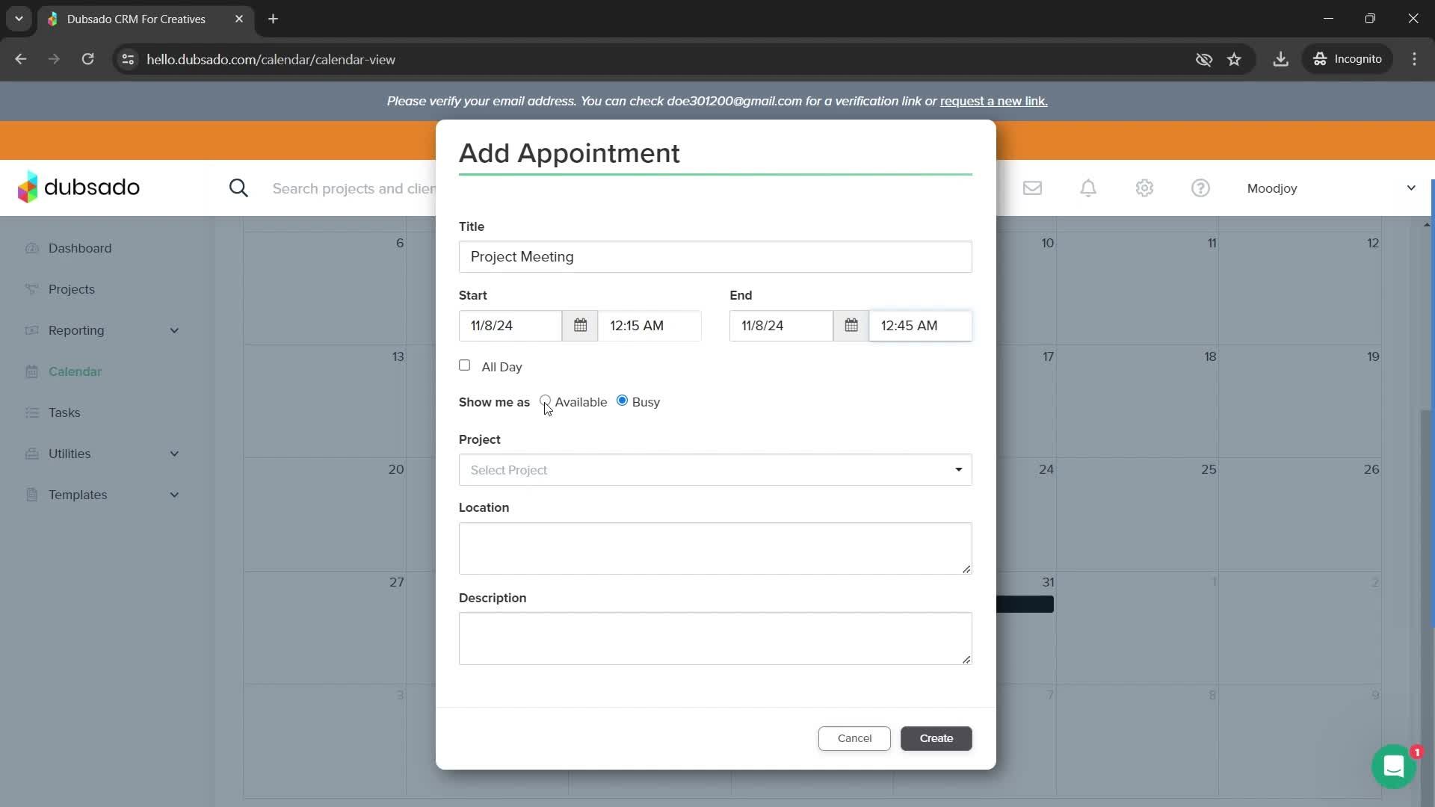This screenshot has height=807, width=1435.
Task: Open the End date calendar picker icon
Action: (x=851, y=326)
